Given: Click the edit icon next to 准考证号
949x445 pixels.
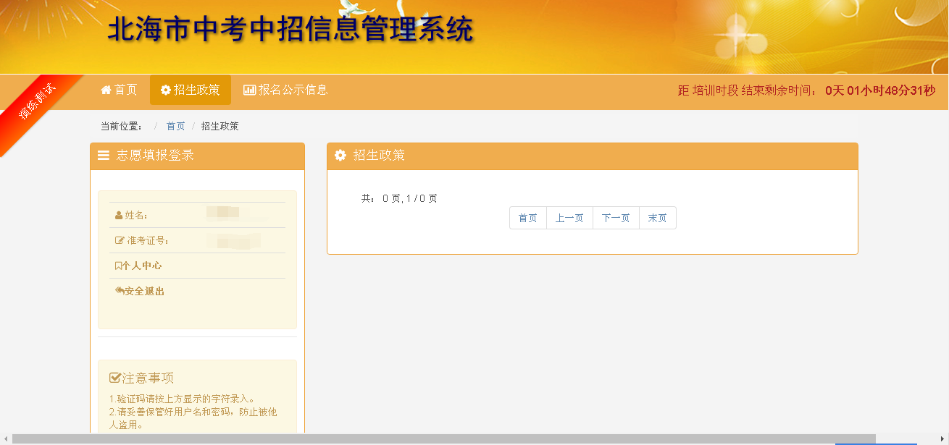Looking at the screenshot, I should click(x=120, y=240).
